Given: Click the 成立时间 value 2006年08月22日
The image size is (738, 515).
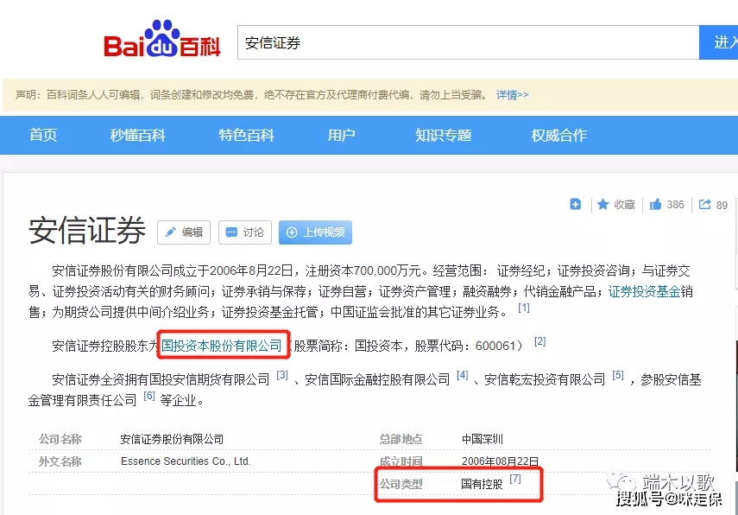Looking at the screenshot, I should point(500,461).
